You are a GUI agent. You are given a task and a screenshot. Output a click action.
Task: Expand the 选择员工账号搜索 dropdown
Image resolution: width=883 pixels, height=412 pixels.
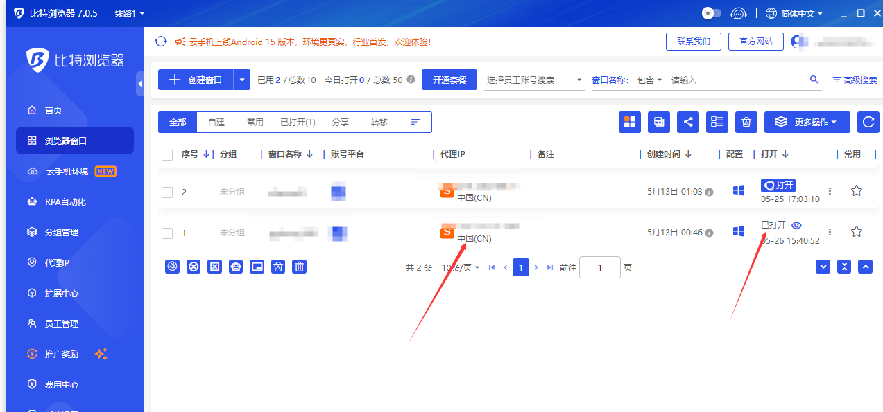point(534,80)
